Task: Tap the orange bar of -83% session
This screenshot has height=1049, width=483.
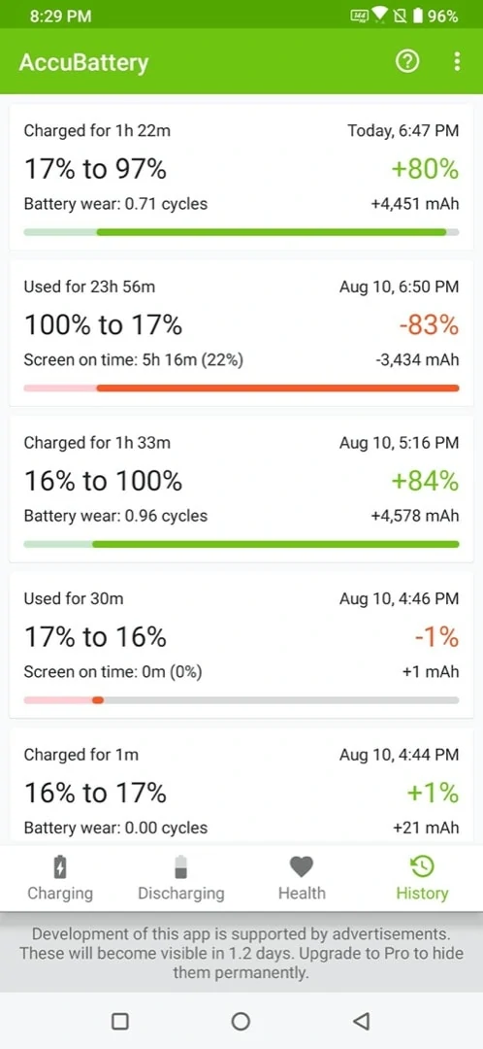Action: 277,388
